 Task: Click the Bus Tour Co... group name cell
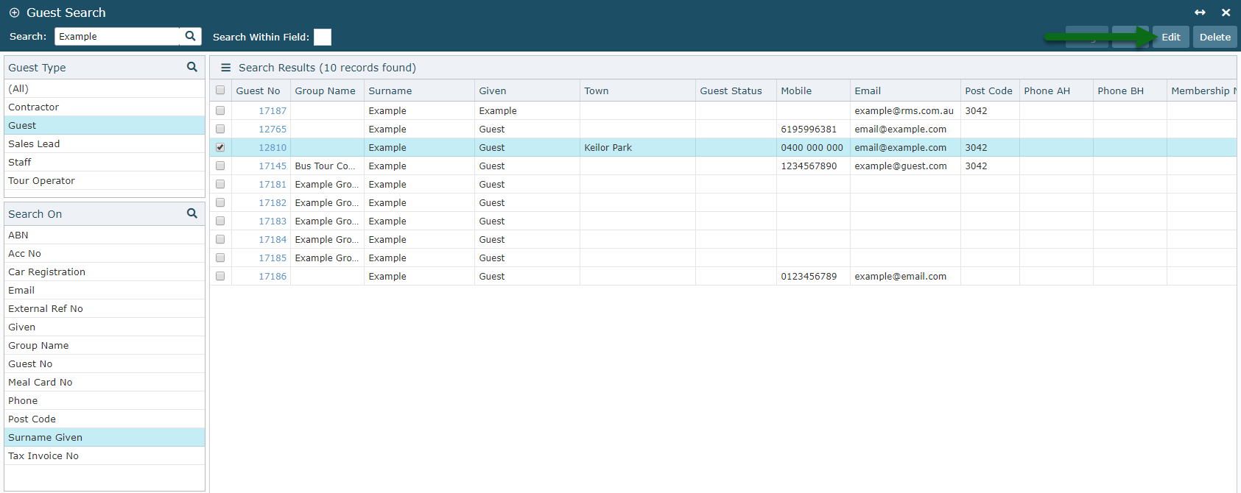click(327, 166)
